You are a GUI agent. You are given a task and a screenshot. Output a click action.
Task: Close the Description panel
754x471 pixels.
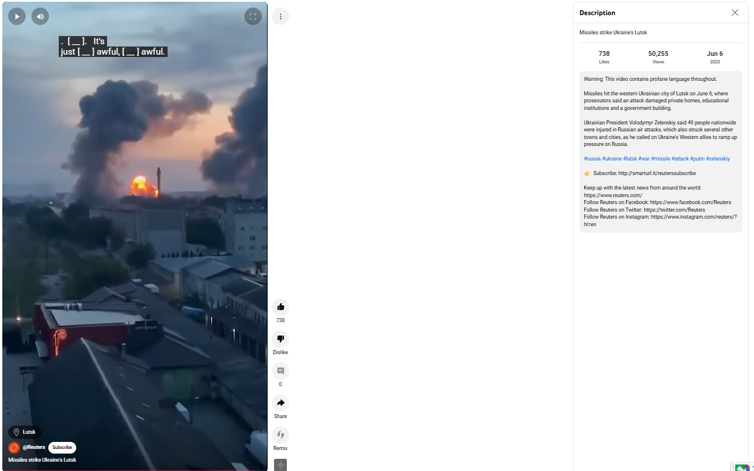pyautogui.click(x=735, y=13)
